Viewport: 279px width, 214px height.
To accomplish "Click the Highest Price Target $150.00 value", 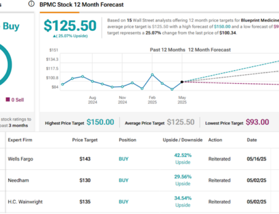I will pos(100,122).
